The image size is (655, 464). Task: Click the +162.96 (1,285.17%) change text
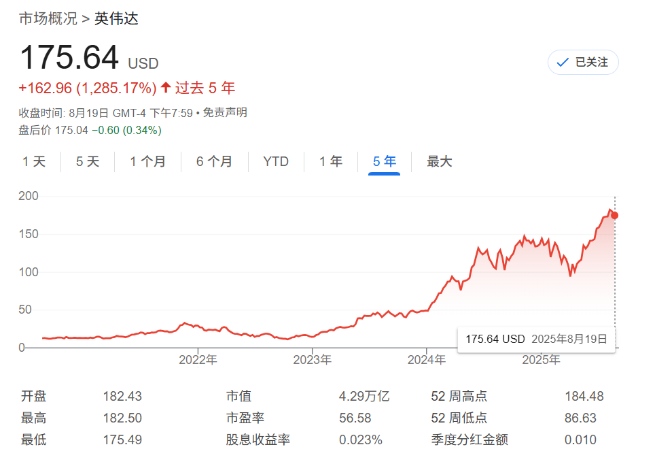(88, 88)
